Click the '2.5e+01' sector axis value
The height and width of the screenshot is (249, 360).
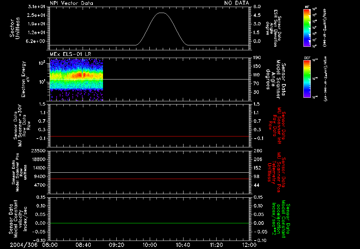[37, 15]
